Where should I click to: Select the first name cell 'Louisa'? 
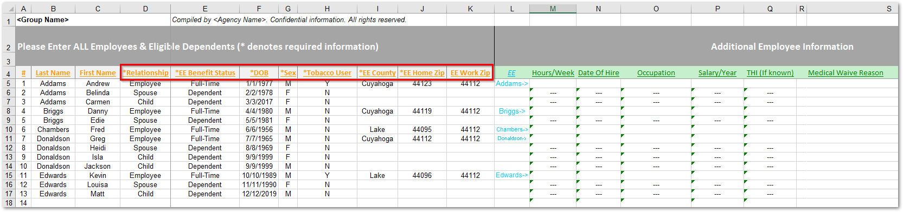point(98,184)
